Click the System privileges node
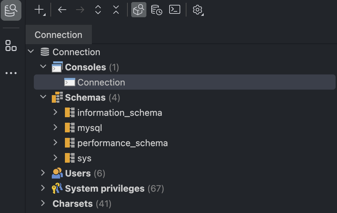 click(x=104, y=189)
